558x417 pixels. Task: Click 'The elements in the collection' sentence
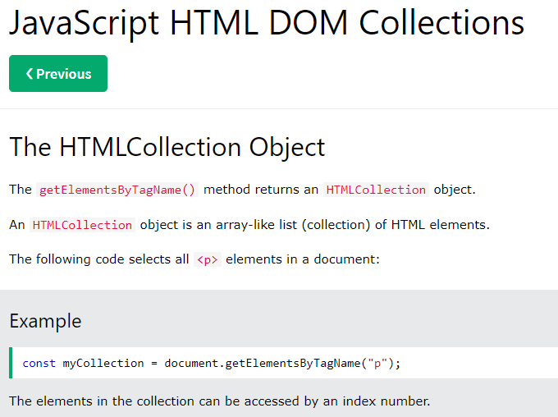220,401
